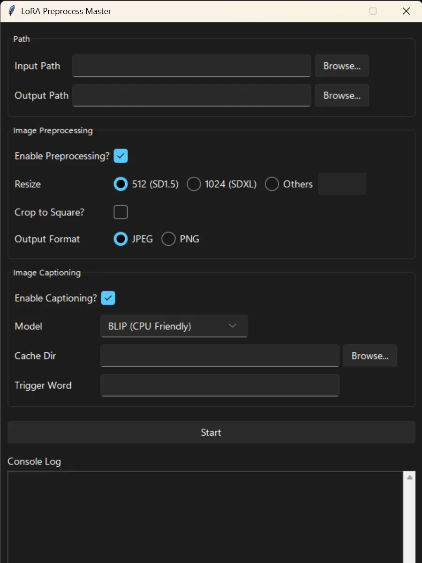Browse for the Output Path
Image resolution: width=422 pixels, height=563 pixels.
(x=341, y=95)
